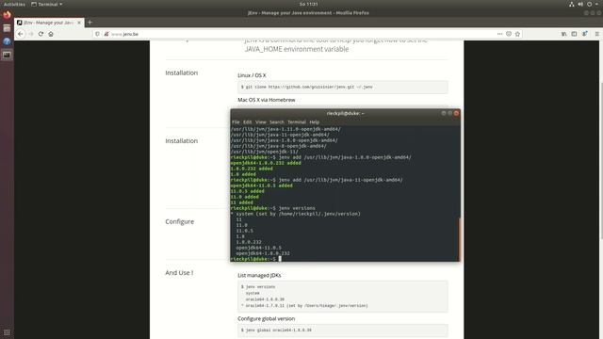Image resolution: width=603 pixels, height=339 pixels.
Task: Open the volume indicator
Action: click(580, 4)
